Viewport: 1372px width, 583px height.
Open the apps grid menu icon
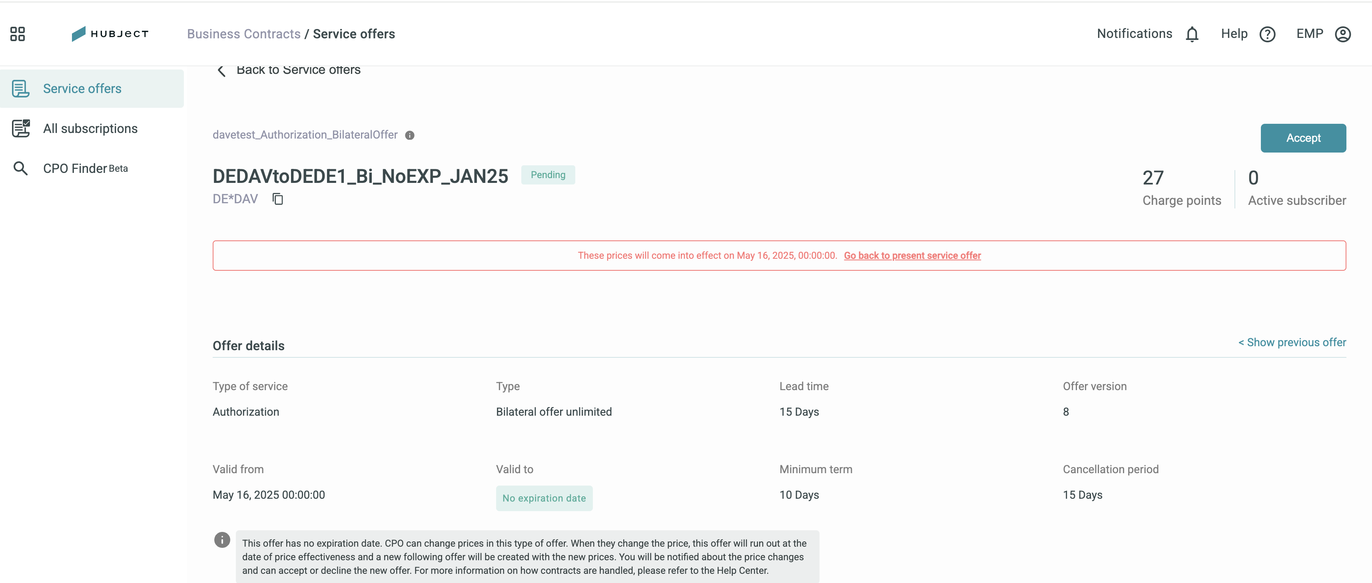(x=18, y=34)
